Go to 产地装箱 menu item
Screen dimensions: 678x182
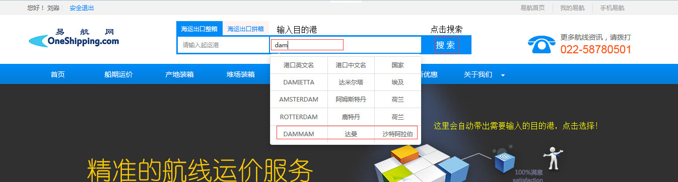click(x=179, y=74)
